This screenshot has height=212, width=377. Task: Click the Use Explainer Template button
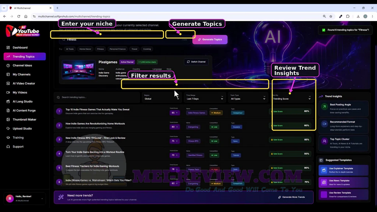point(343,170)
